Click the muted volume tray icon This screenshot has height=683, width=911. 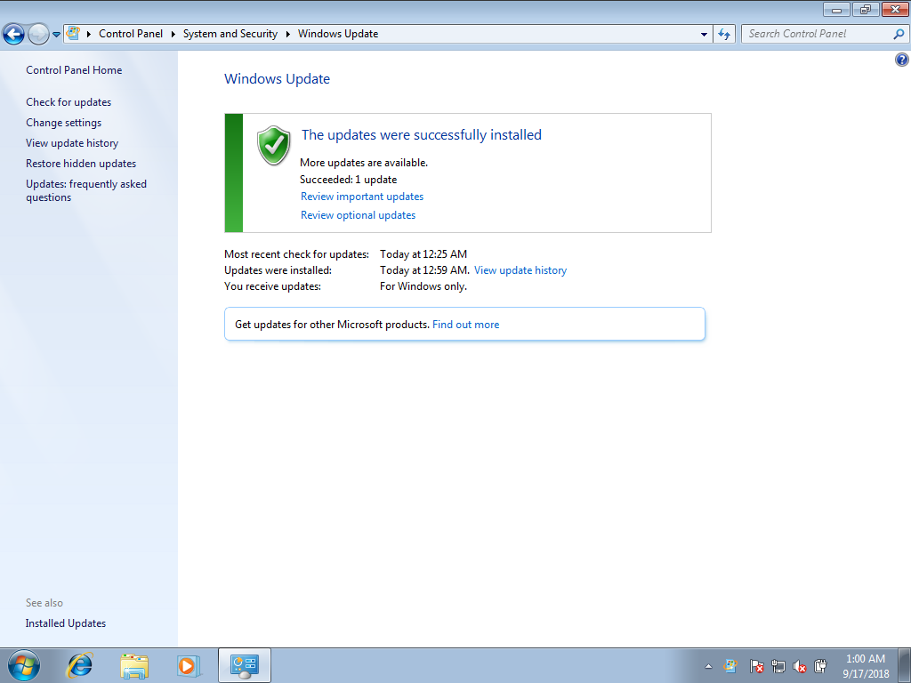point(800,666)
